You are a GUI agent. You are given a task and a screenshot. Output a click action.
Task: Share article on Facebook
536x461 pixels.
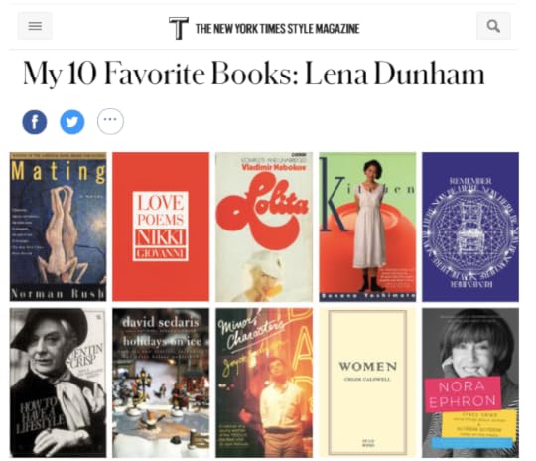pos(35,122)
